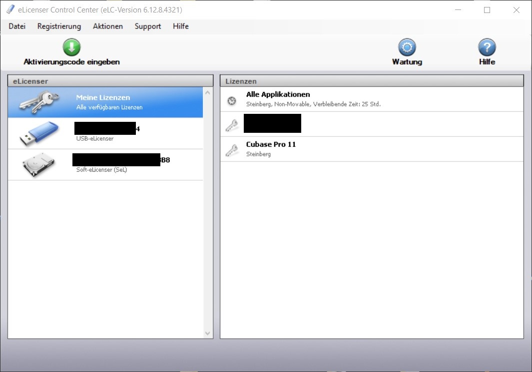Select the Soft-eLicenser (SeL) label
This screenshot has height=372, width=532.
coord(101,170)
